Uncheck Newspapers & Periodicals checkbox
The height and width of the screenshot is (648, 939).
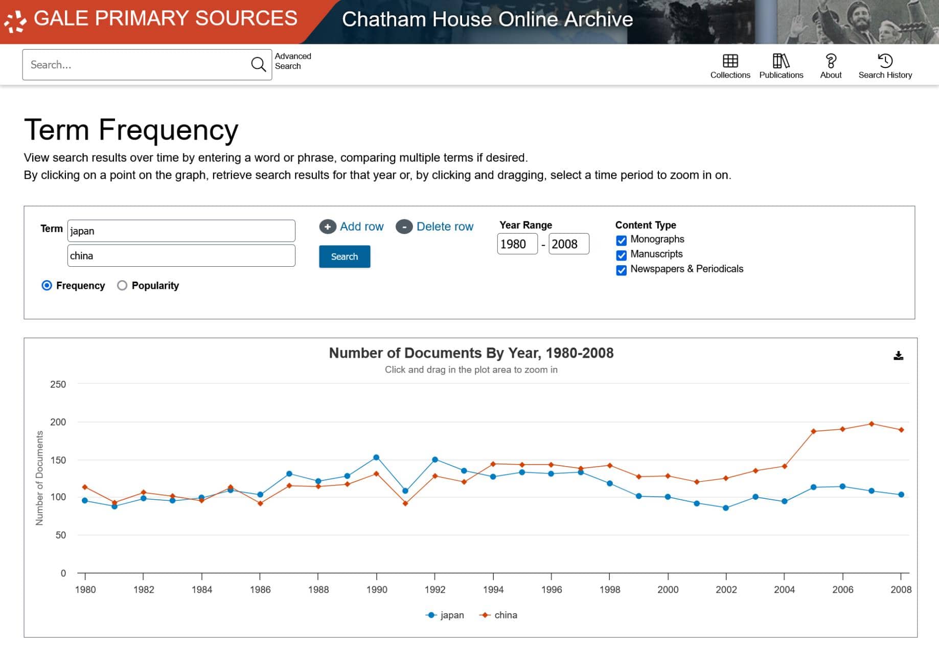click(621, 270)
